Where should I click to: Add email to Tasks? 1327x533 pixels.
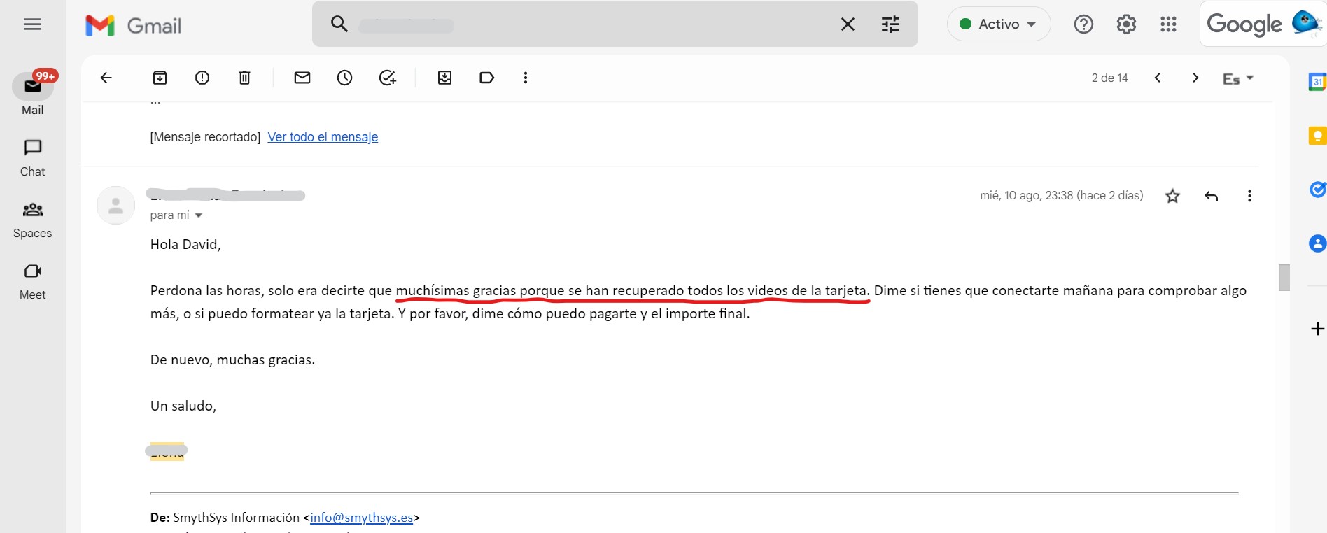pyautogui.click(x=387, y=78)
